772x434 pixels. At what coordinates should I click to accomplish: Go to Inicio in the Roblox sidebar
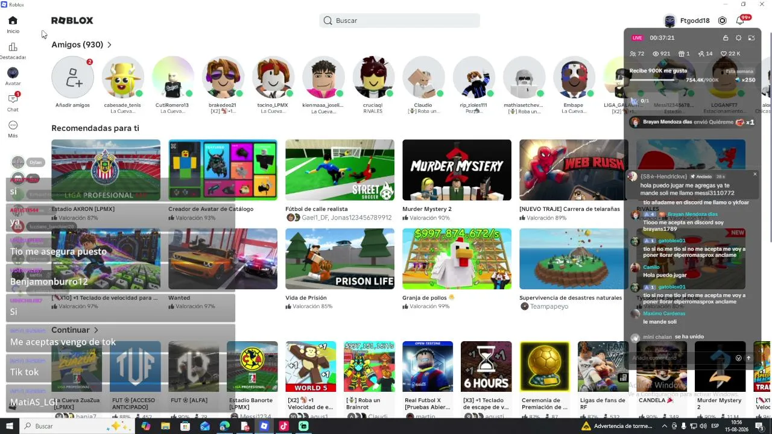[x=13, y=25]
